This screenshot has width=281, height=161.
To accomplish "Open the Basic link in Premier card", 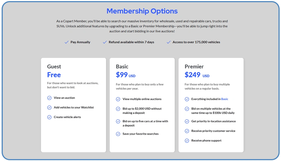I will tap(225, 99).
